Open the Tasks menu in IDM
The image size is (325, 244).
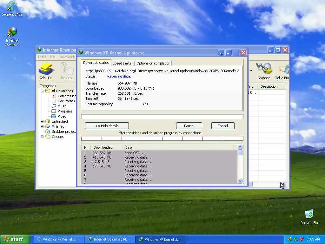click(42, 57)
